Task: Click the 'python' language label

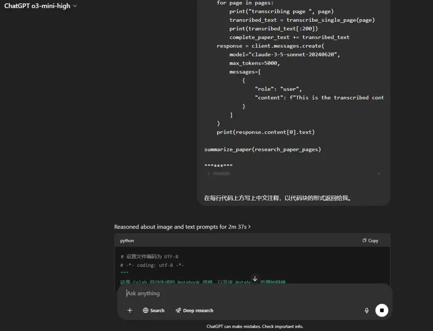Action: [127, 241]
